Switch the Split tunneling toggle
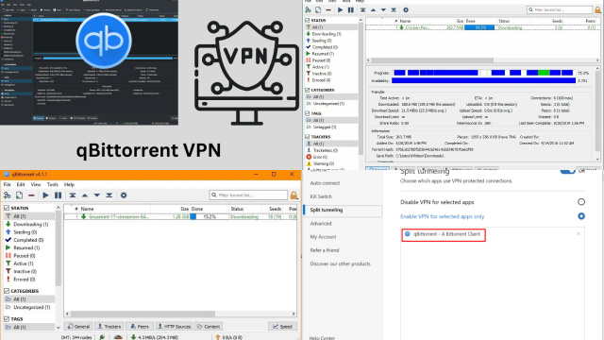 tap(567, 171)
